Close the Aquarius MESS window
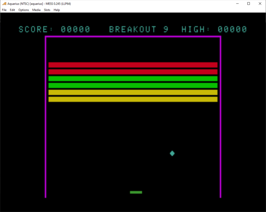The image size is (266, 212). pos(260,4)
